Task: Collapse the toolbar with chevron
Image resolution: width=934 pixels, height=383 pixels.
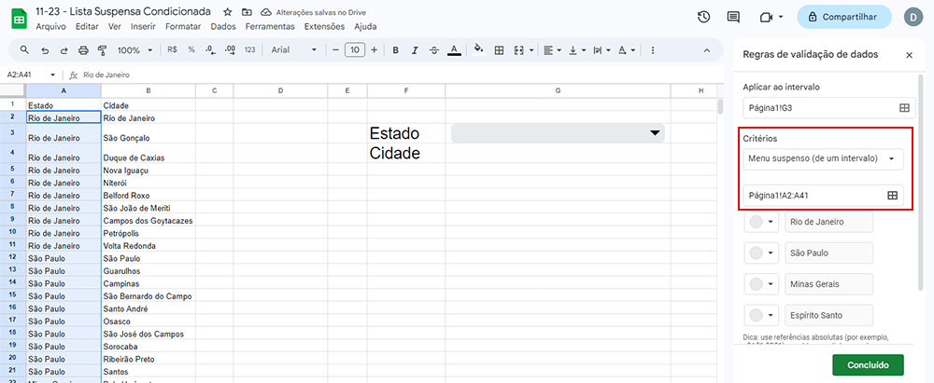Action: (x=707, y=50)
